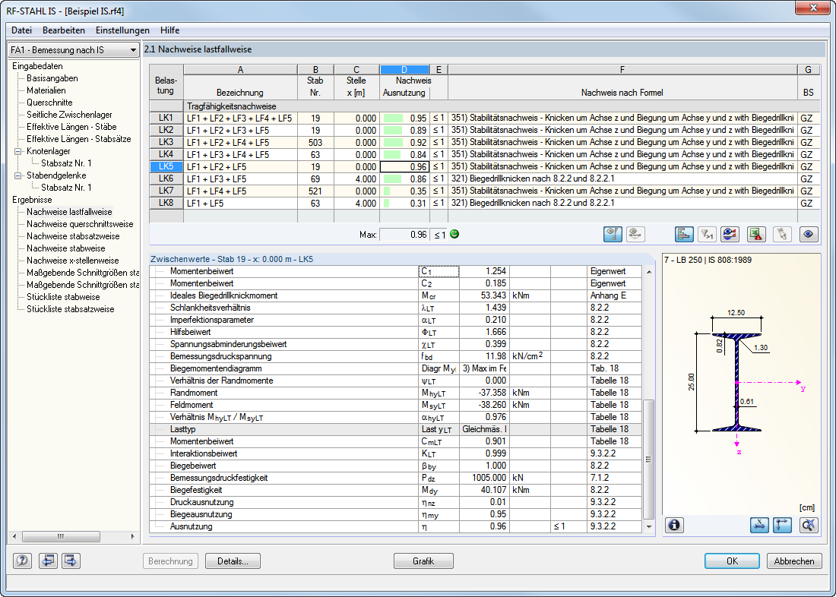The image size is (836, 597).
Task: Select Basisangaben in the navigator tree
Action: [52, 78]
